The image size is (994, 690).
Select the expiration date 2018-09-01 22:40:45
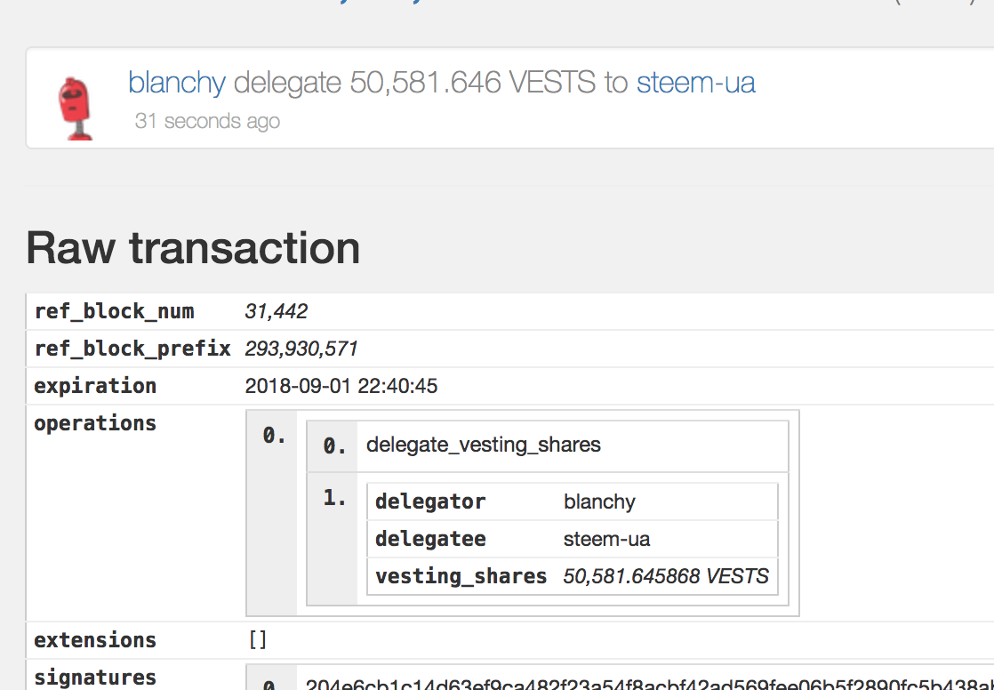click(x=341, y=386)
